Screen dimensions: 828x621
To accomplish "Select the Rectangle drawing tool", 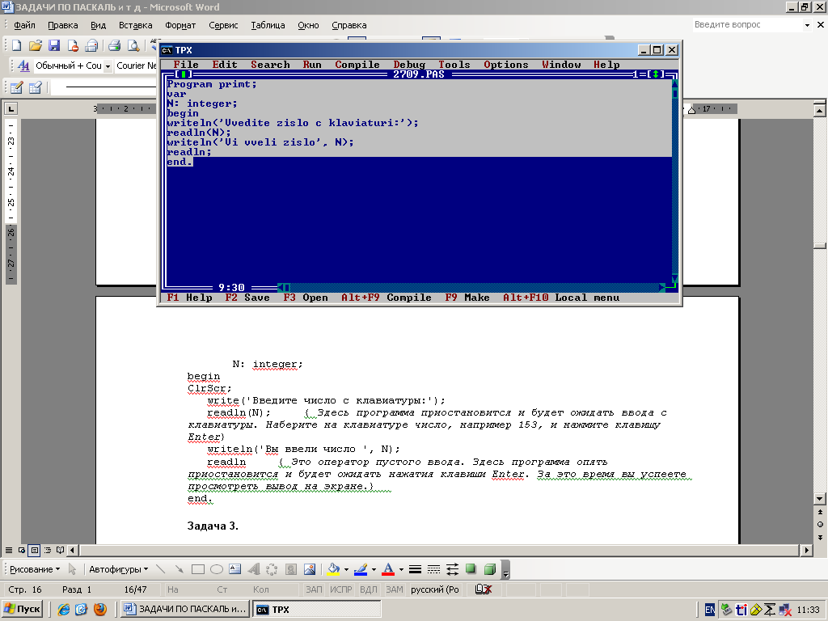I will tap(198, 569).
